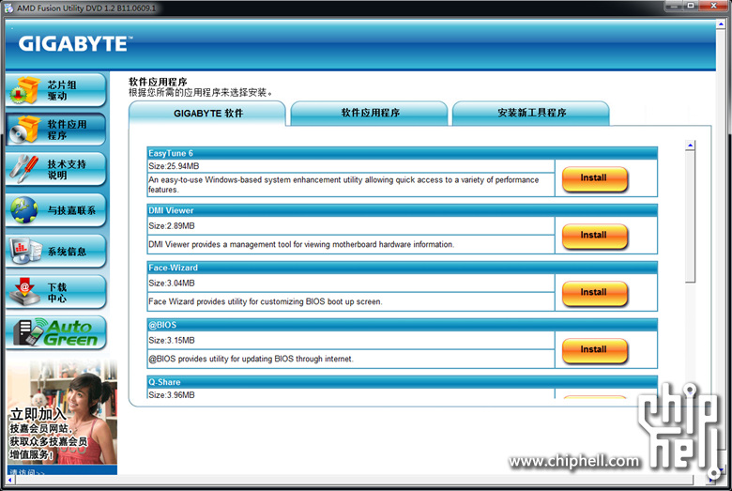Click the Face Wizard description text

click(266, 301)
